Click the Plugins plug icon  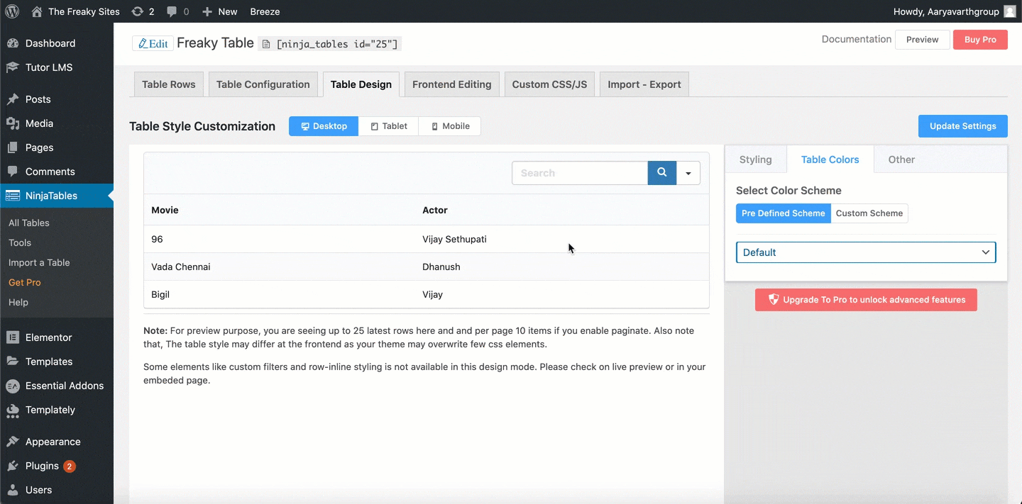[x=13, y=466]
